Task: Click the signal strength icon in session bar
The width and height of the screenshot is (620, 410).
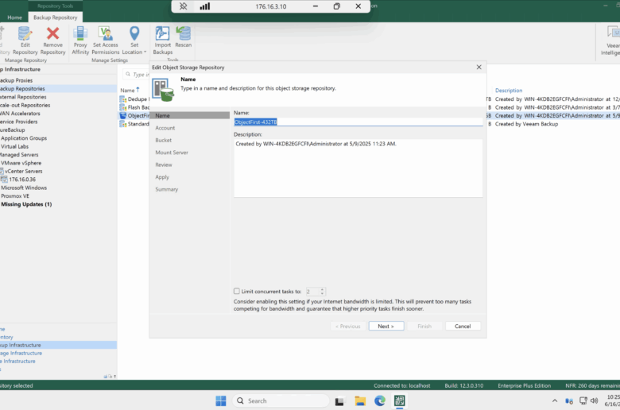Action: (x=205, y=6)
